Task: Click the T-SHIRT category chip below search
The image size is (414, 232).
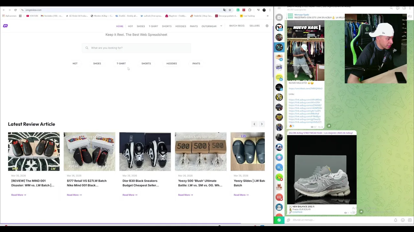Action: point(121,63)
